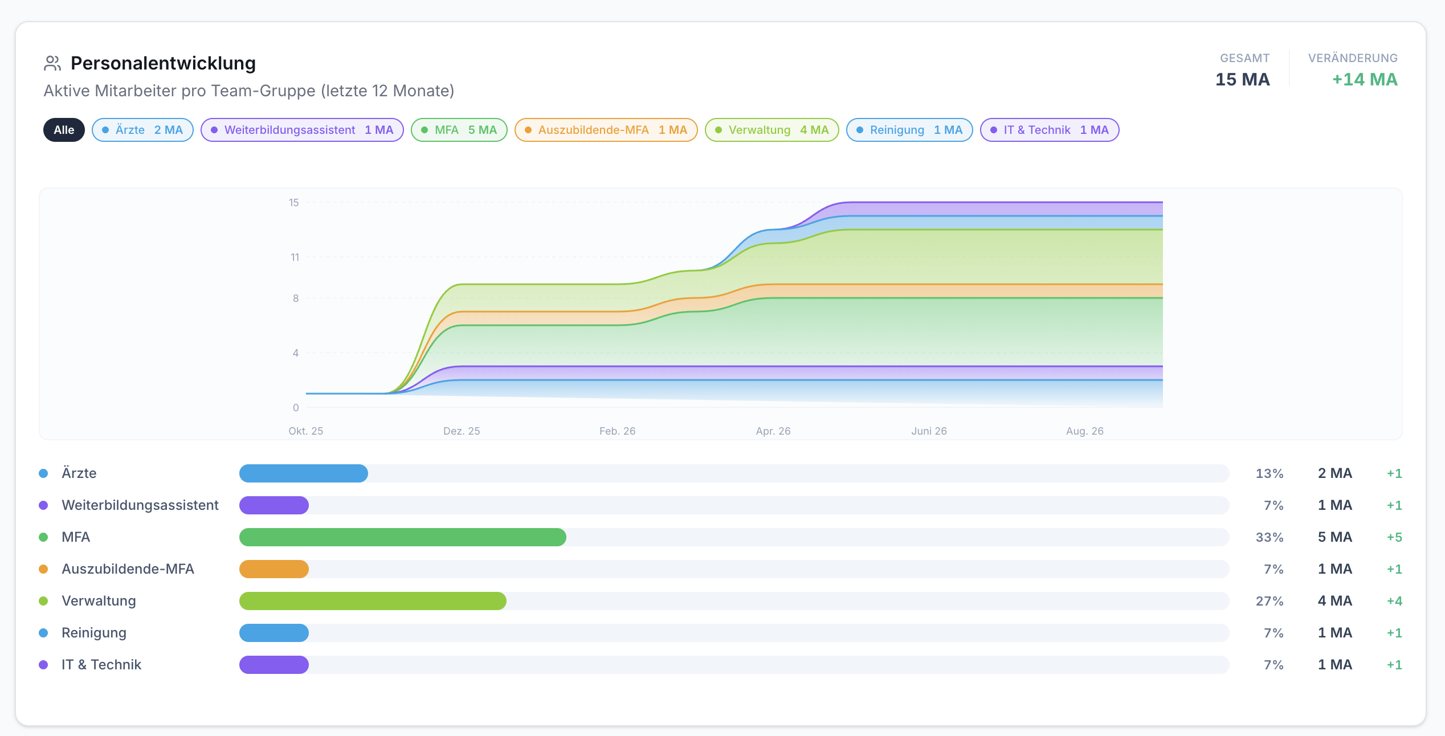The image size is (1445, 736).
Task: Click the green MFA progress bar
Action: tap(403, 537)
